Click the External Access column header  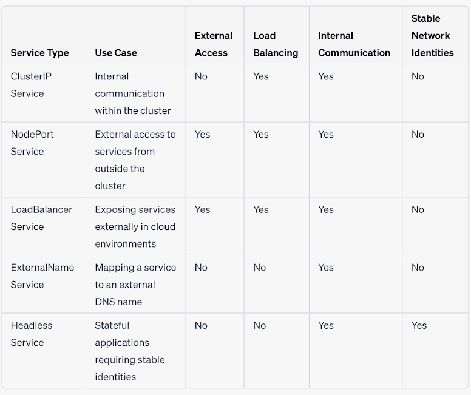point(213,44)
